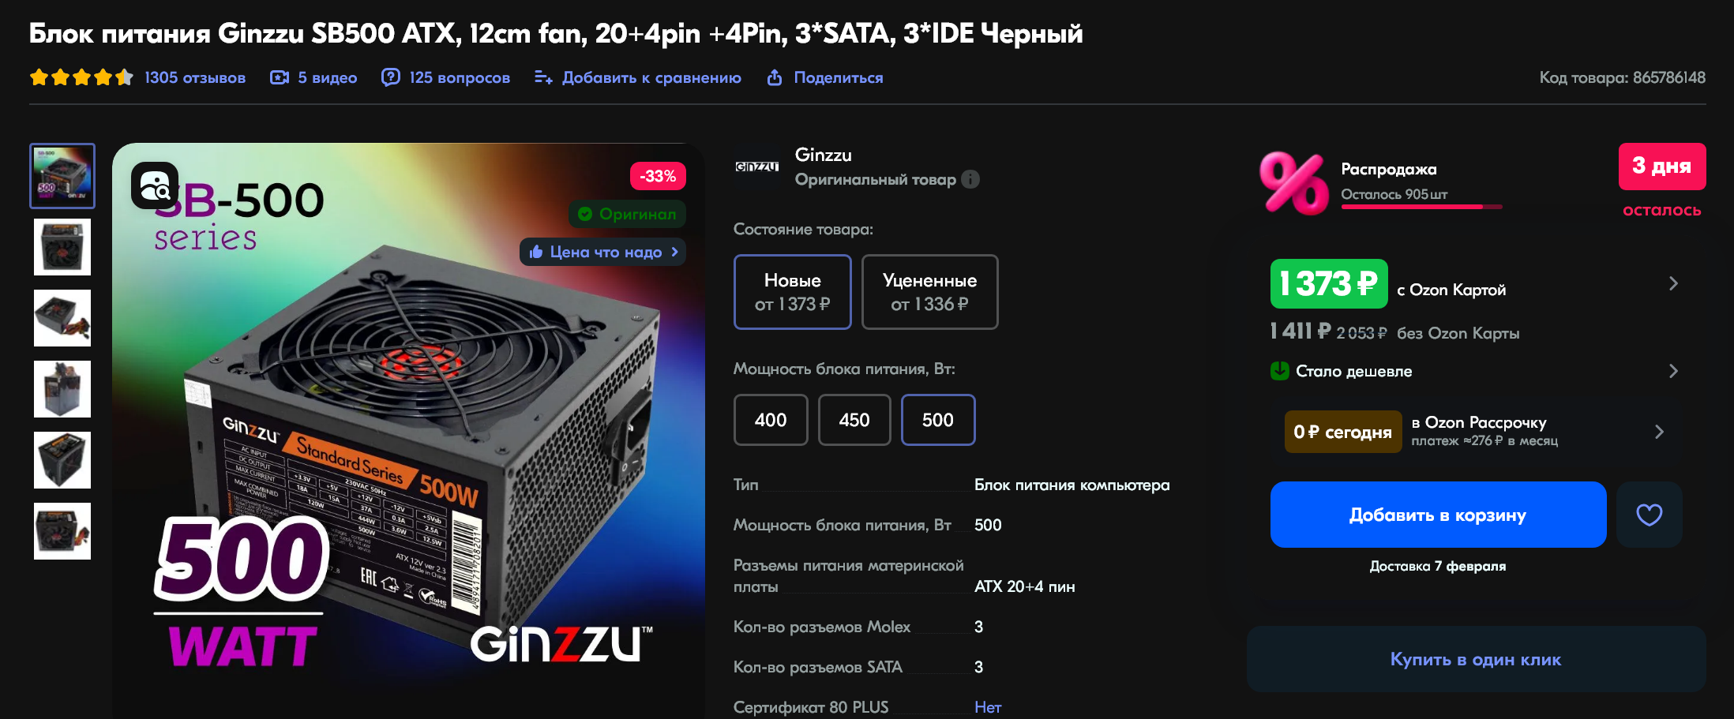Choose the 450 watt power option
The image size is (1734, 719).
tap(854, 420)
